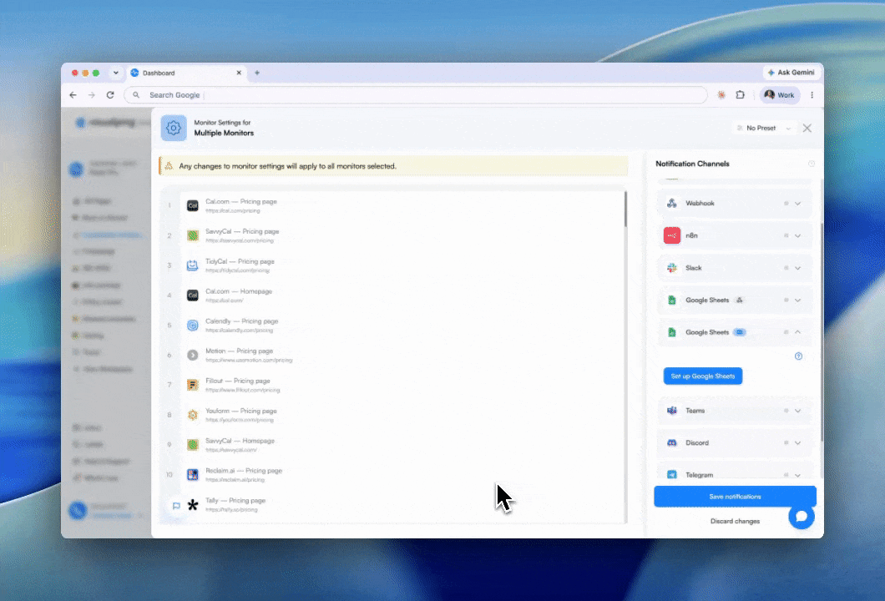Click the Telegram logo icon
This screenshot has height=601, width=885.
[x=671, y=475]
